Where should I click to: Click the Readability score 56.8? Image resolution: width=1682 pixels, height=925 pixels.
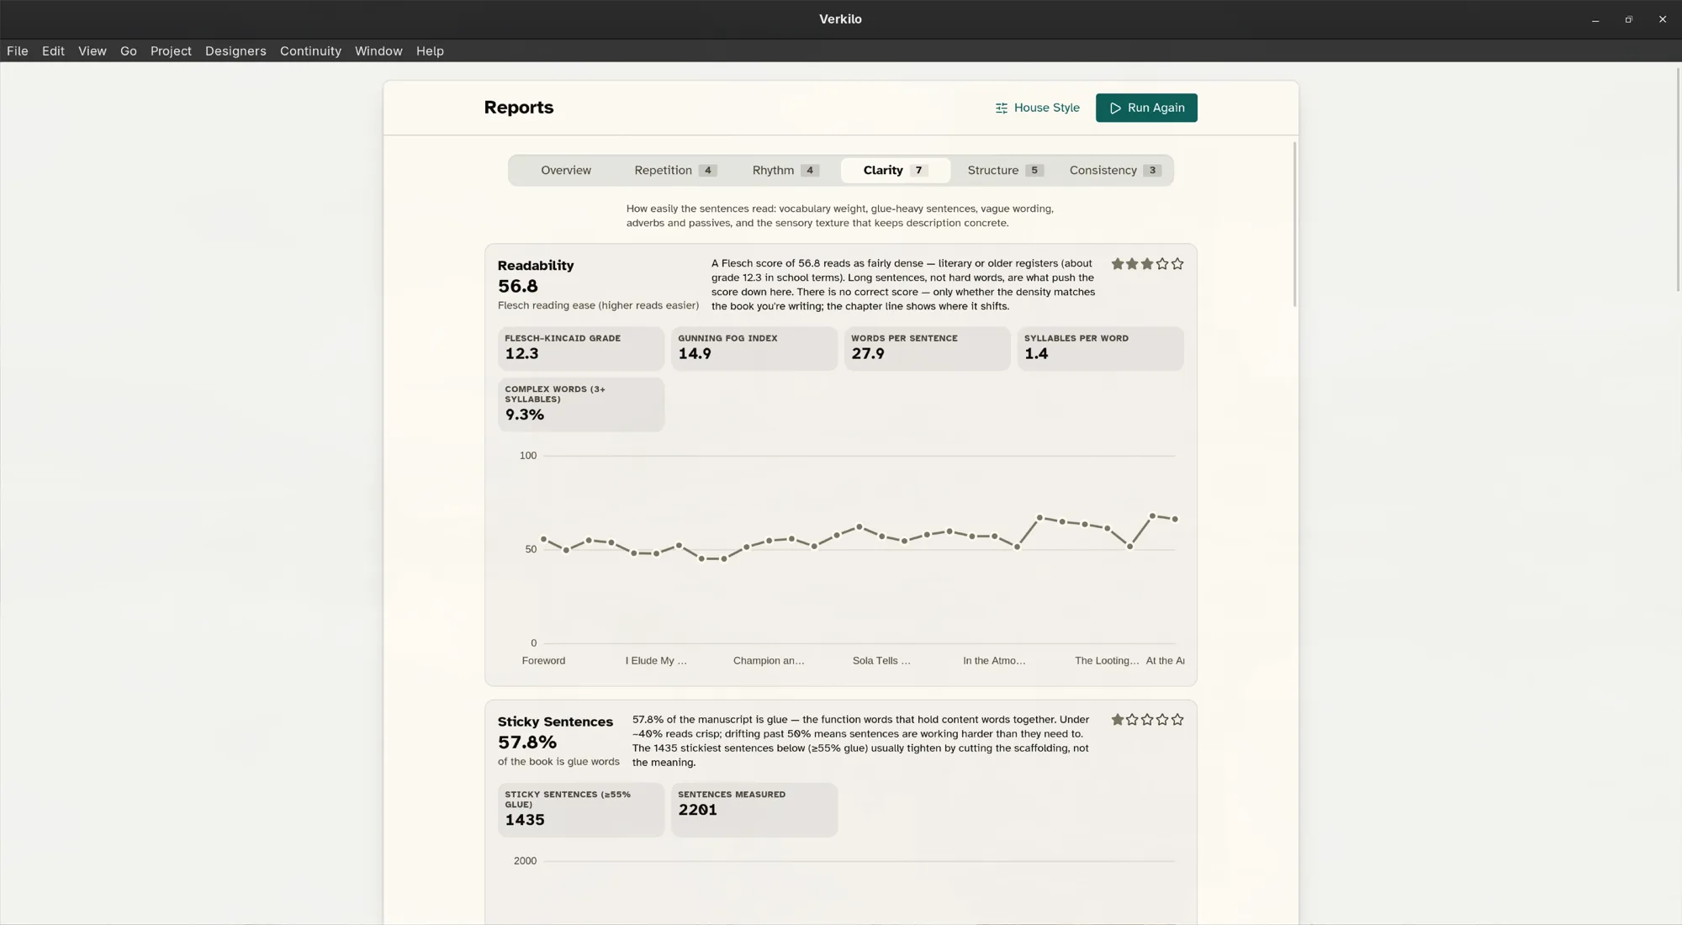pyautogui.click(x=518, y=287)
